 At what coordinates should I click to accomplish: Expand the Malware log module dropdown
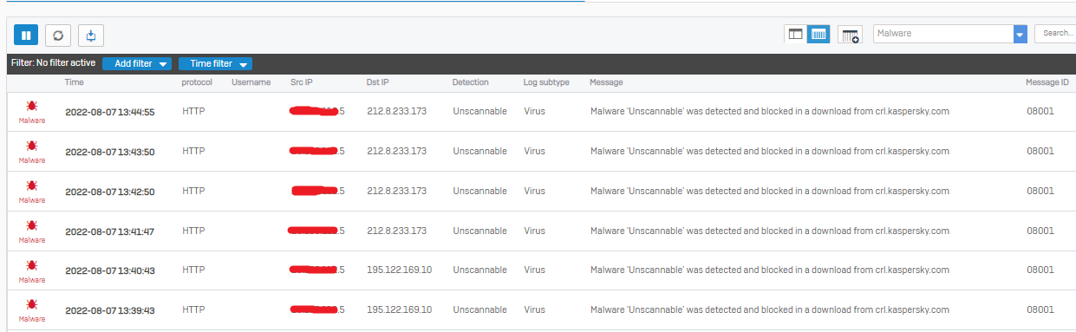(1020, 34)
